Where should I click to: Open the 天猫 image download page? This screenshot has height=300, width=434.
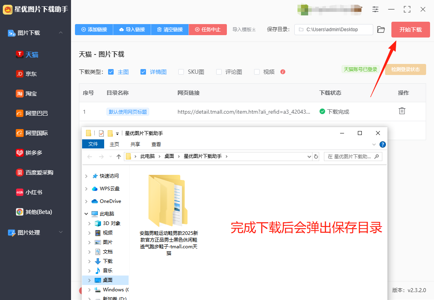[27, 54]
